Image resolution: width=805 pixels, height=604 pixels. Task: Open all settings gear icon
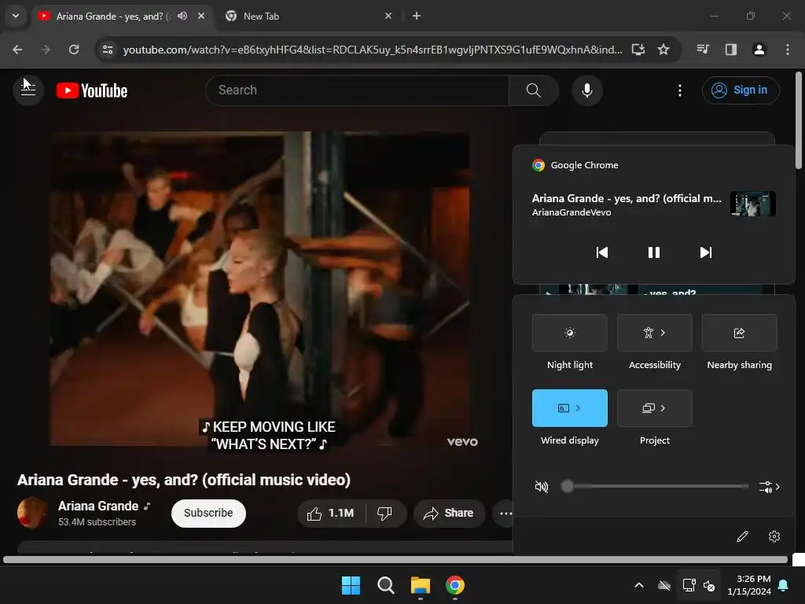tap(774, 536)
